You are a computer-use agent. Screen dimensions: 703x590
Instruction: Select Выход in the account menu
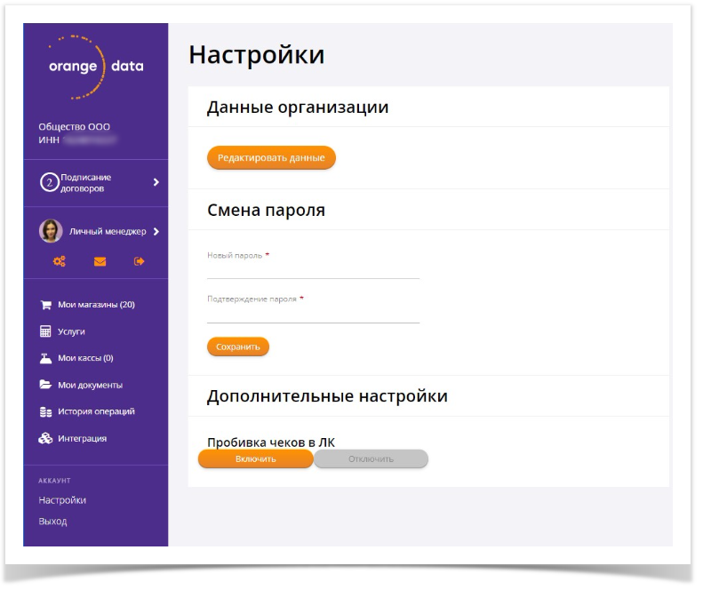[x=52, y=522]
